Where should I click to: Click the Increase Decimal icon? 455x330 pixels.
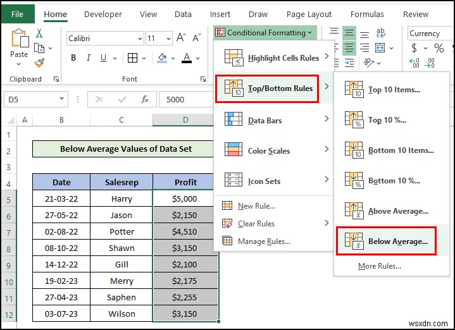pos(414,63)
